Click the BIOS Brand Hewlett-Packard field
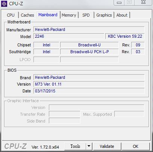Image resolution: width=153 pixels, height=152 pixels. click(89, 77)
